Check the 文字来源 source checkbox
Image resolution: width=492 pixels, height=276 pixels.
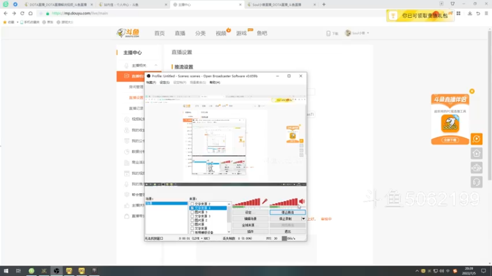pyautogui.click(x=192, y=228)
